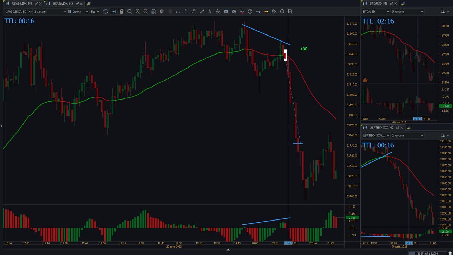Click the trash garbage-collect icon in status bar
The height and width of the screenshot is (255, 453).
tap(450, 253)
